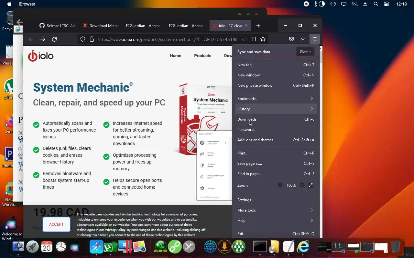Launch Safari compass icon in dock
The width and height of the screenshot is (414, 258).
96,247
